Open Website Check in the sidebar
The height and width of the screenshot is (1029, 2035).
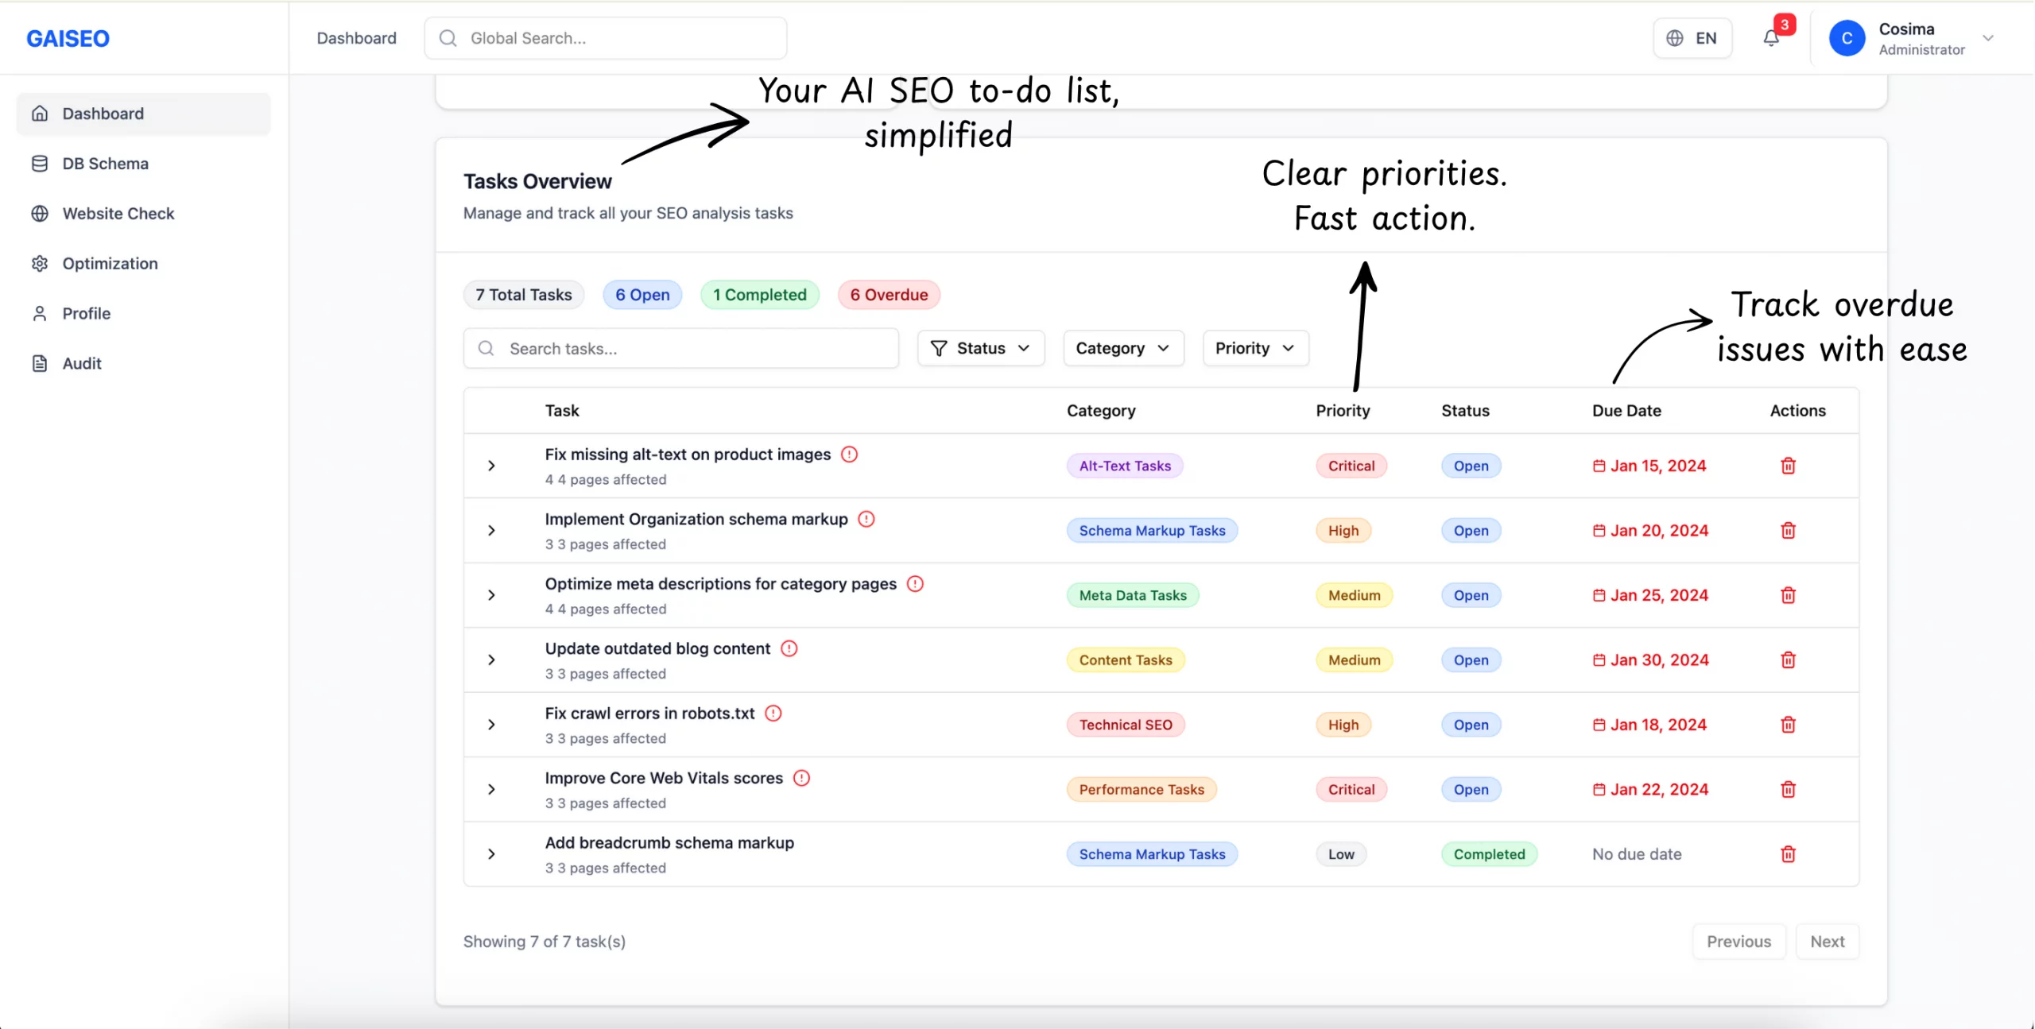click(118, 213)
